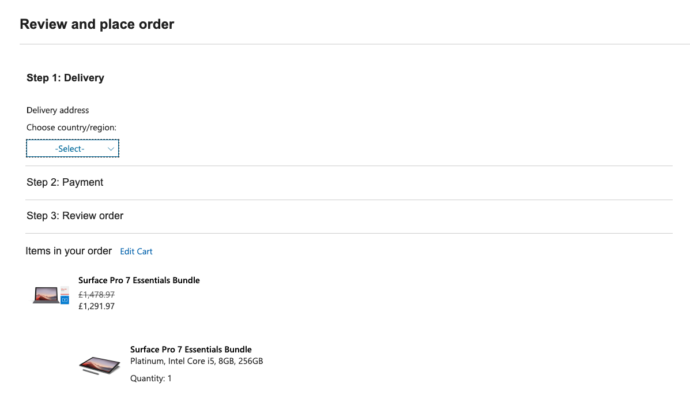Click the Quantity: 1 text
Viewport: 690px width, 413px height.
pos(151,378)
